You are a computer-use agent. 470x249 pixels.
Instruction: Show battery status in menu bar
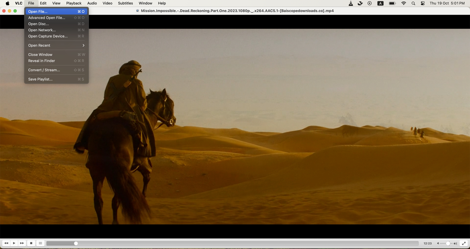click(x=392, y=3)
